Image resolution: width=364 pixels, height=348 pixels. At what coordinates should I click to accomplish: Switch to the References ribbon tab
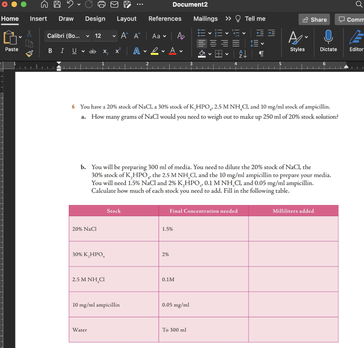pos(165,18)
